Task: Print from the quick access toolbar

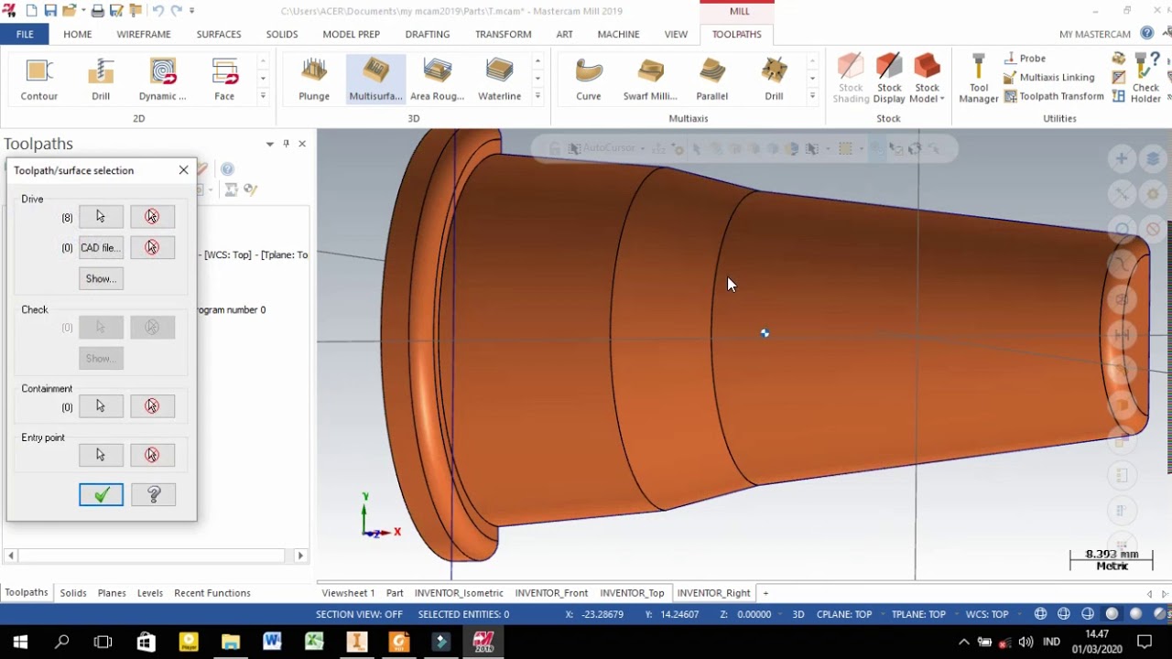Action: point(96,11)
